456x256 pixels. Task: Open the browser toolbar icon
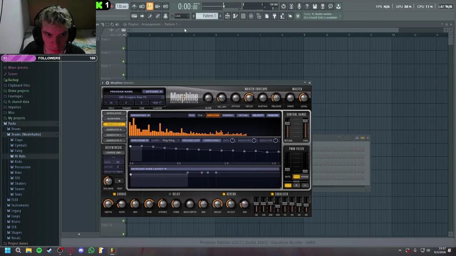click(259, 16)
